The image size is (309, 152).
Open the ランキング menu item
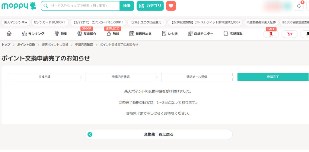[33, 34]
